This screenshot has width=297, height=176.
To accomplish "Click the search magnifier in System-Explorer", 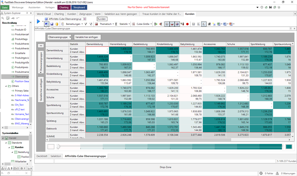I will click(3, 18).
